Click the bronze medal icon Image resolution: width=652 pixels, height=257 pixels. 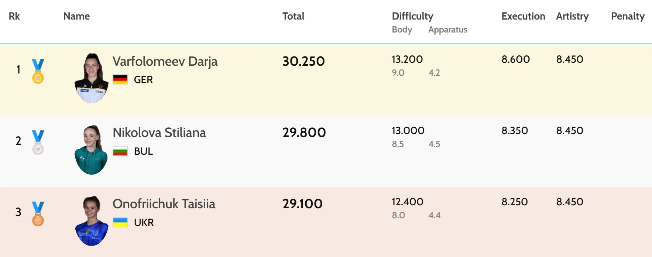point(38,214)
